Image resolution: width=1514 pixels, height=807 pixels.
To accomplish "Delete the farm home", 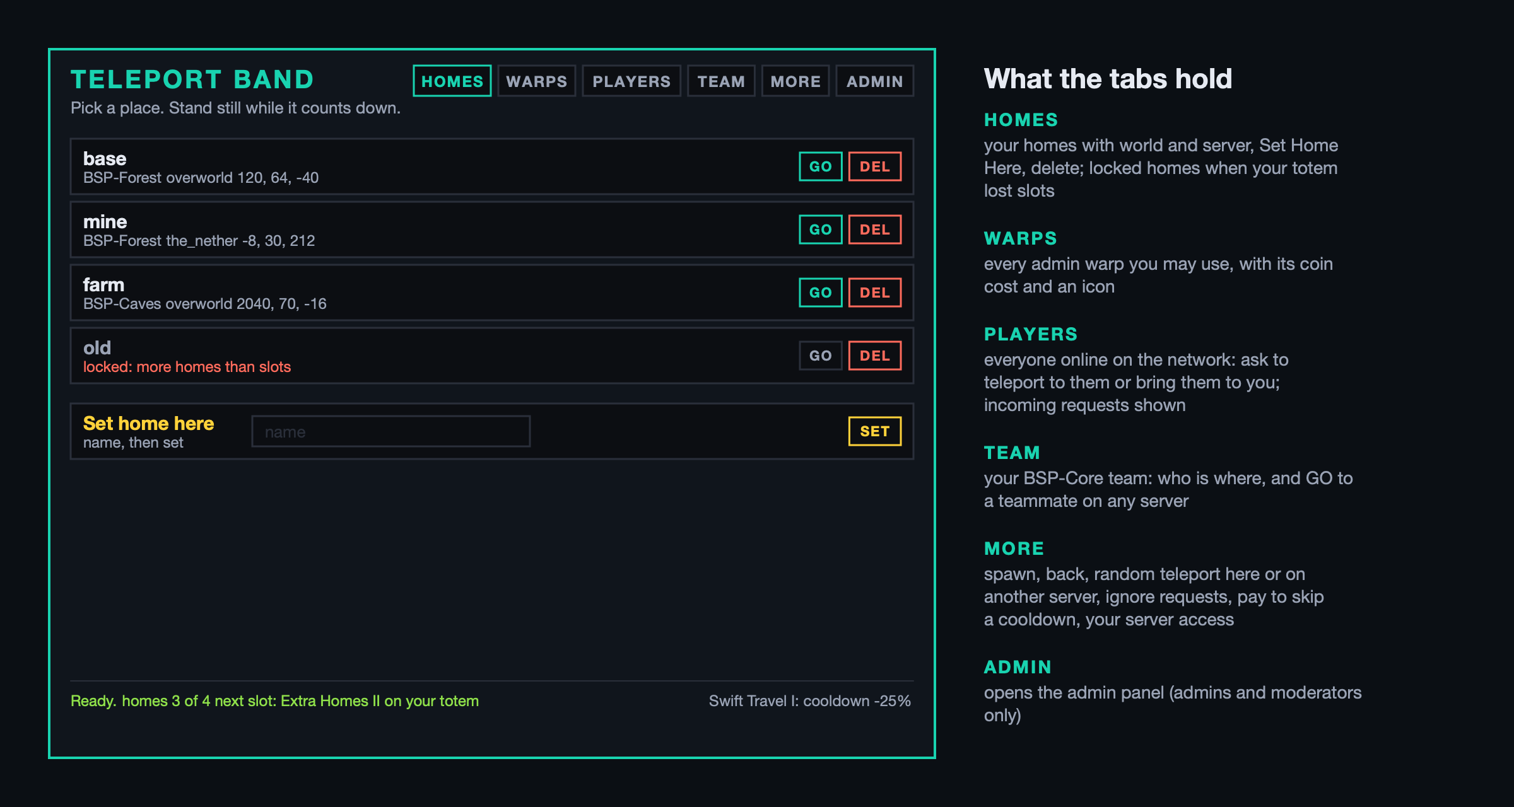I will (875, 293).
